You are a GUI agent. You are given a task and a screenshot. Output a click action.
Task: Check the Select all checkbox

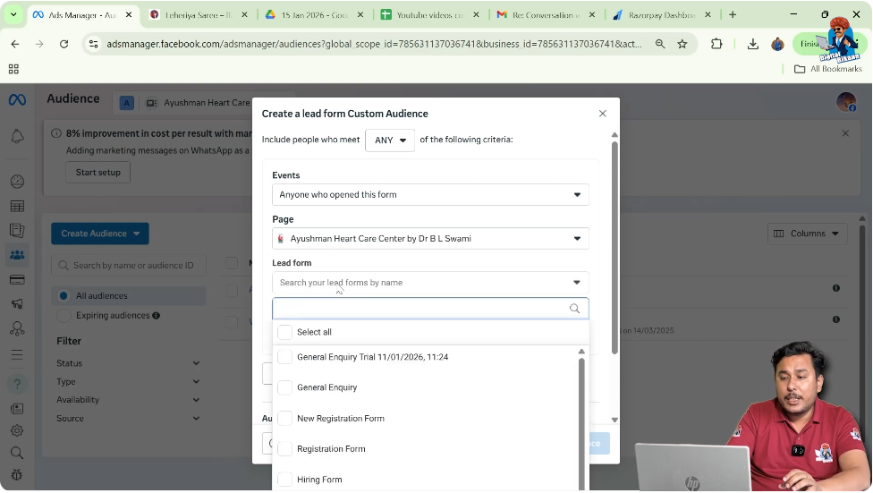pos(285,332)
